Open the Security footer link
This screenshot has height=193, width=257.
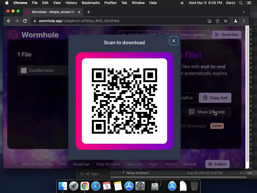pos(134,164)
